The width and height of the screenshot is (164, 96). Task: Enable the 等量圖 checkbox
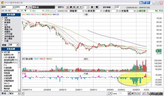point(3,73)
